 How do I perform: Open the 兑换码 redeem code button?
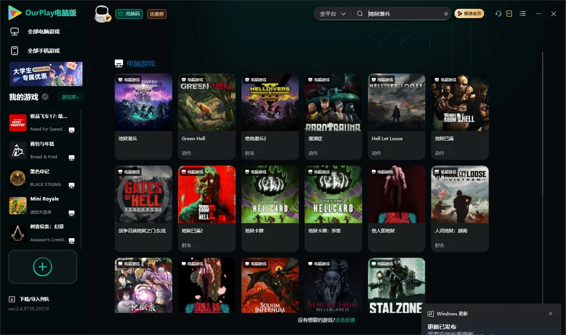coord(129,14)
